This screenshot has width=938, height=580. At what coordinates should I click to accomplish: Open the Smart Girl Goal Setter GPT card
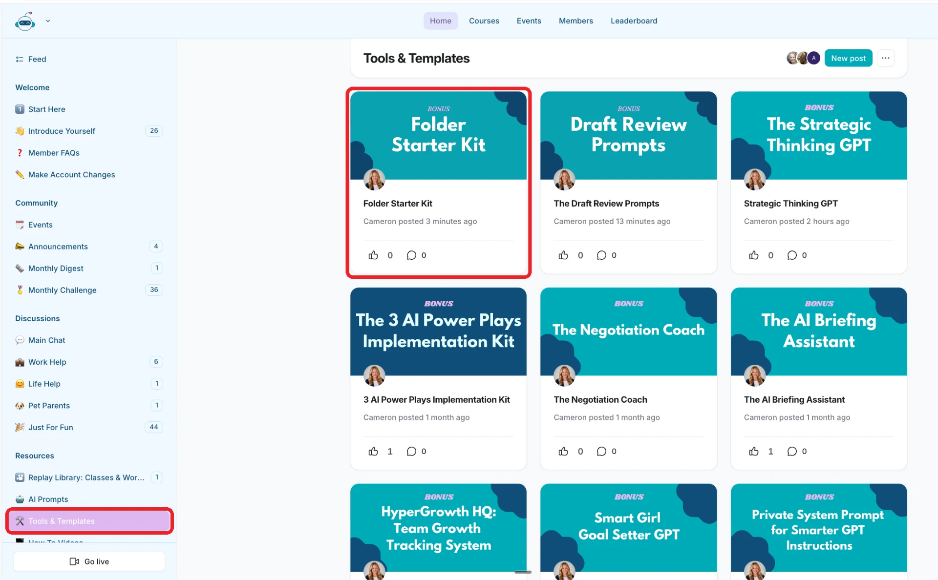(x=628, y=527)
